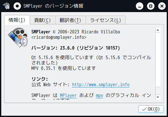Click the リンク: heading
Image resolution: width=168 pixels, height=117 pixels.
tap(40, 79)
